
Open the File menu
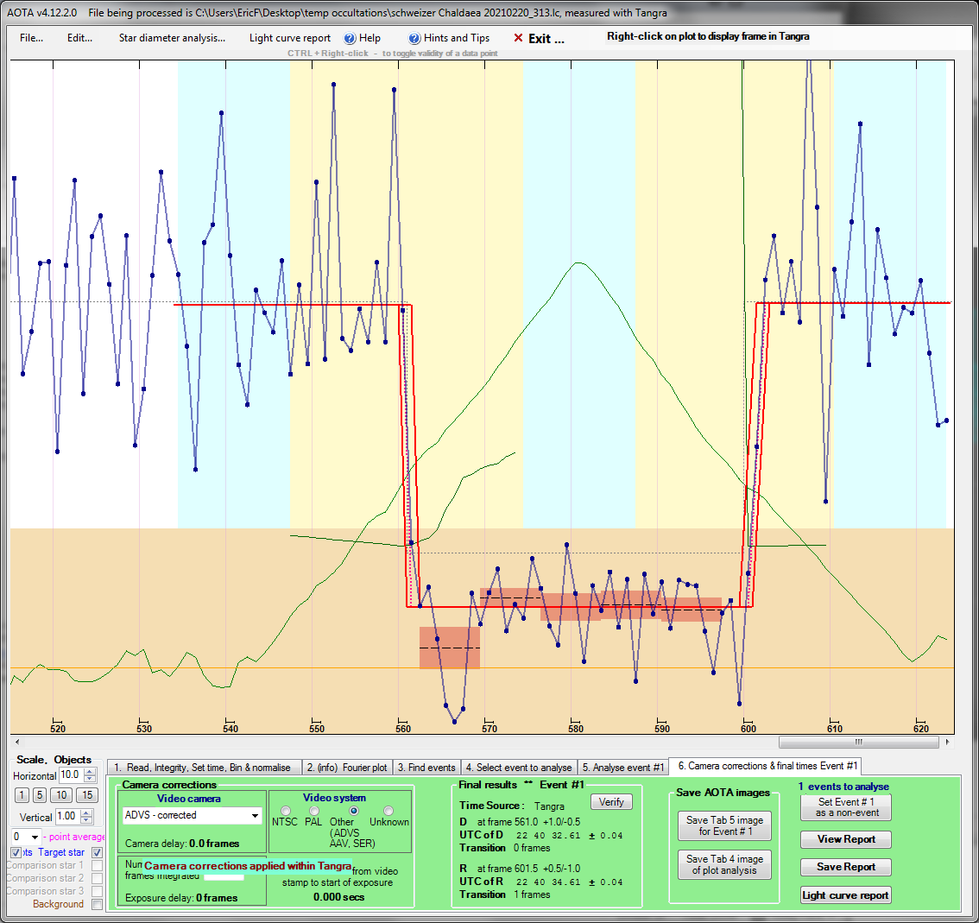coord(31,38)
